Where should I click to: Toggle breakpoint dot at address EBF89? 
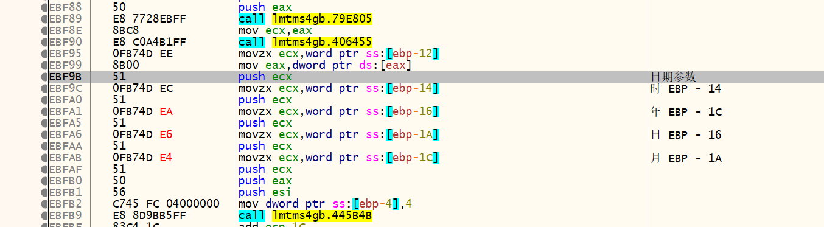(44, 19)
